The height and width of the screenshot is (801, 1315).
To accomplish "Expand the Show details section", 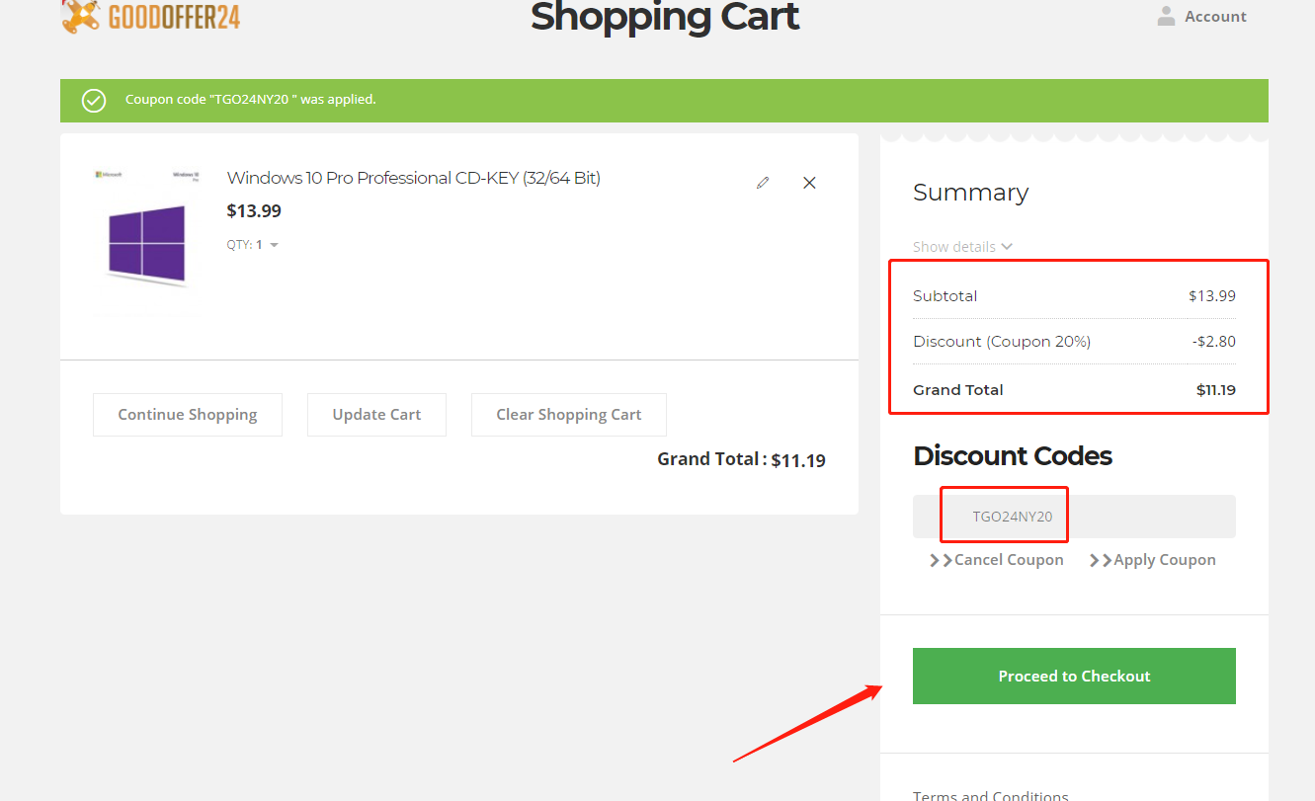I will pos(962,247).
